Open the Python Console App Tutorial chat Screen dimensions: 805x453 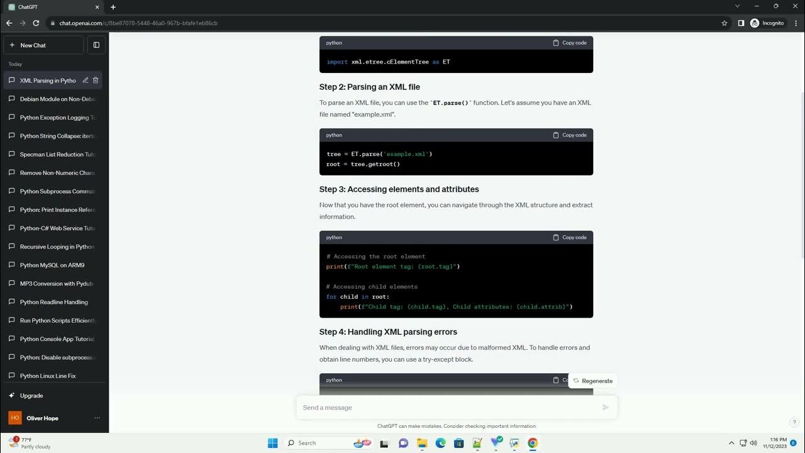(53, 339)
